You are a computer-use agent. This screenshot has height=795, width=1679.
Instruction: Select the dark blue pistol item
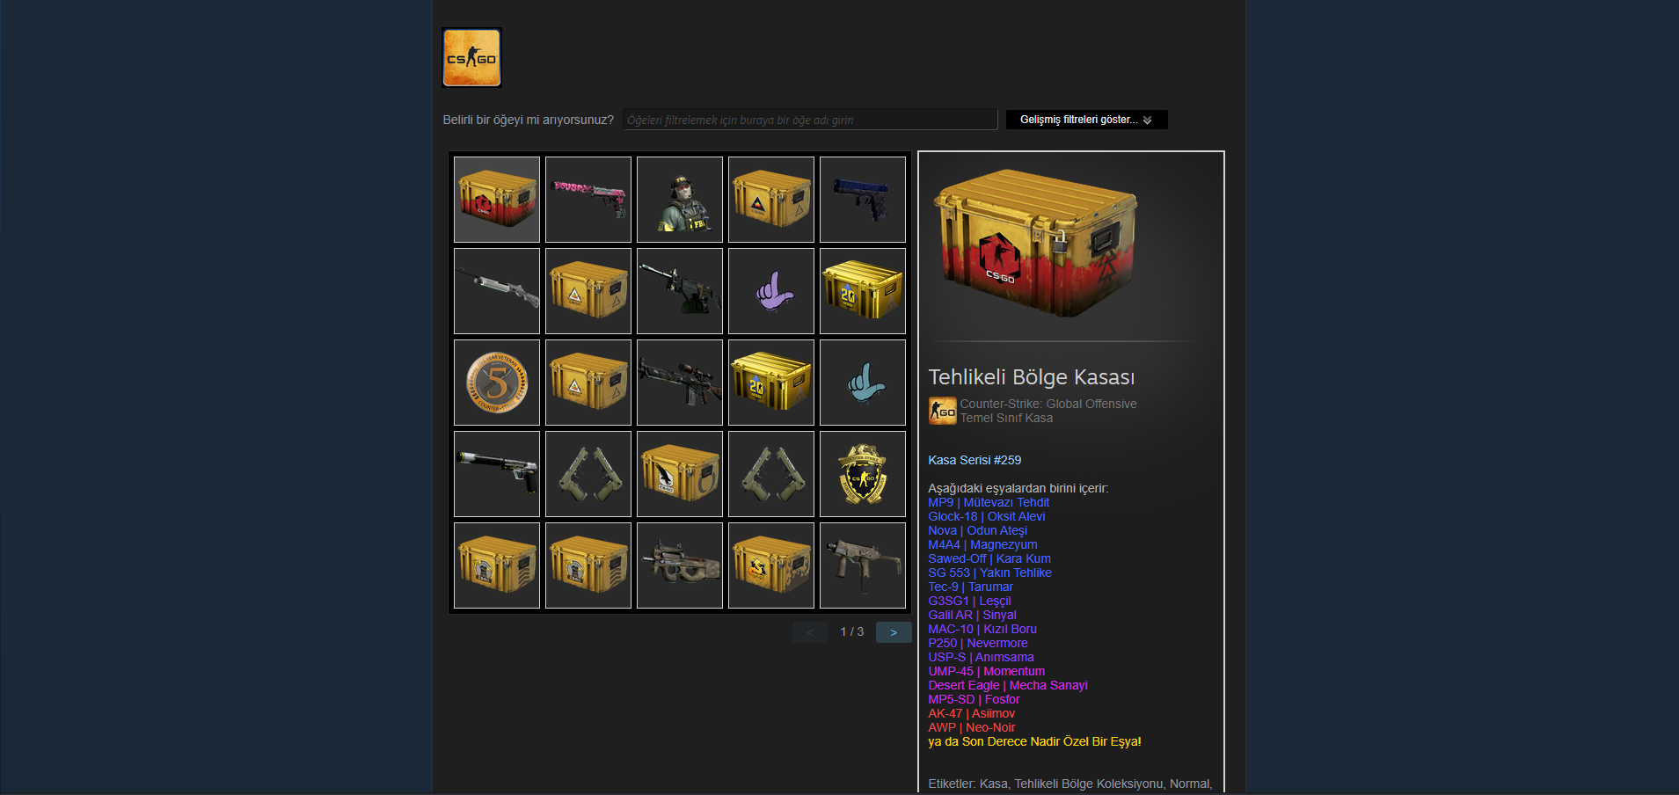(x=863, y=200)
